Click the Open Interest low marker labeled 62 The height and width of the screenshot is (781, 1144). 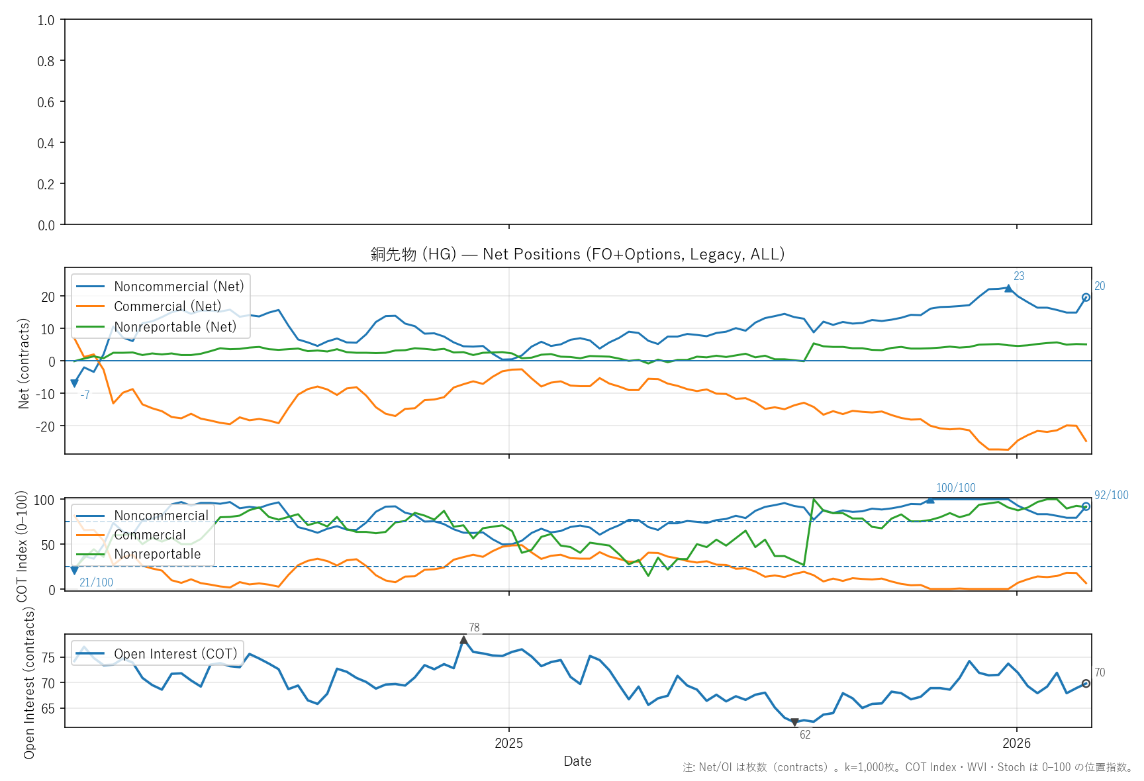pos(794,722)
